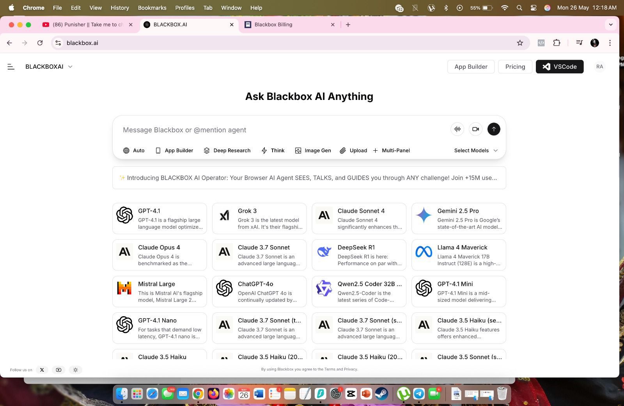
Task: Open Control Center in menu bar
Action: pos(534,8)
